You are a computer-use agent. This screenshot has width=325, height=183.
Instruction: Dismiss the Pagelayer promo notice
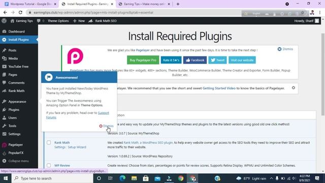[285, 49]
